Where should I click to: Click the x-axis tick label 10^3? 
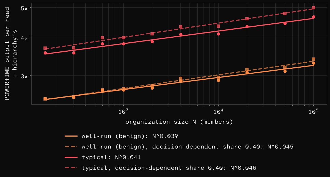click(x=123, y=111)
